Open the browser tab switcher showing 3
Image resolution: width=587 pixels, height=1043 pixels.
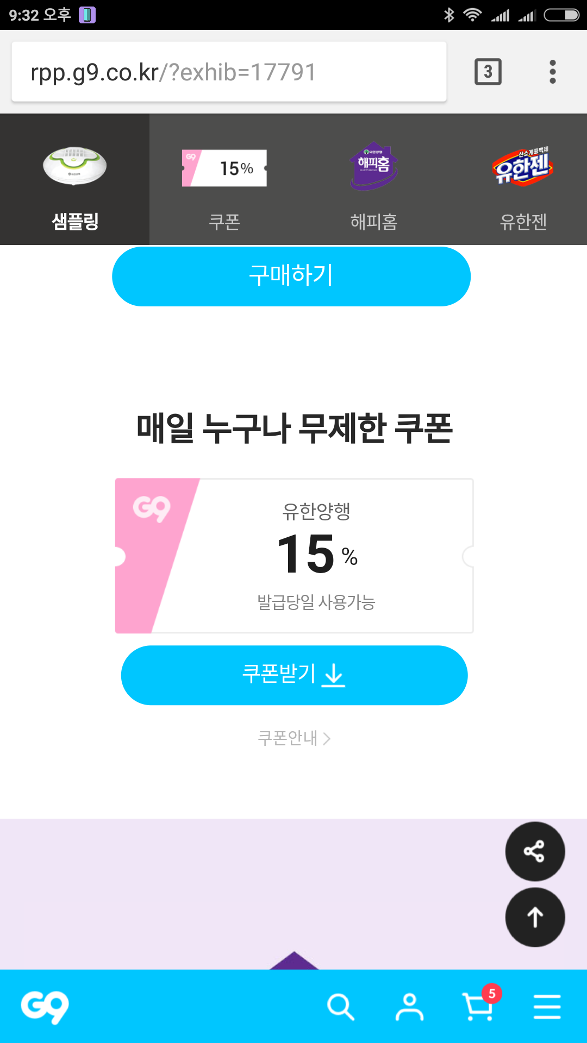pos(488,72)
